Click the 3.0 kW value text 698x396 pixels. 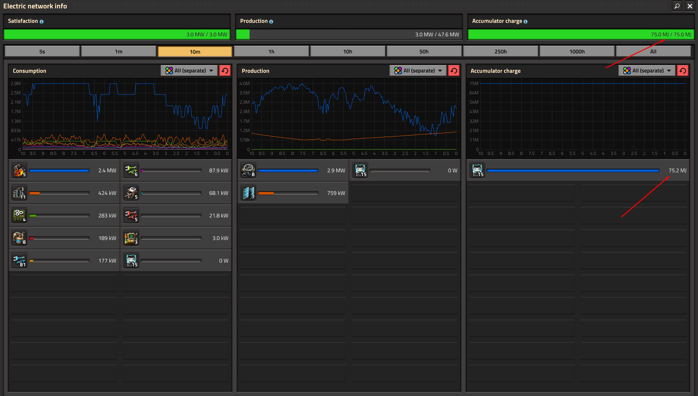click(220, 238)
